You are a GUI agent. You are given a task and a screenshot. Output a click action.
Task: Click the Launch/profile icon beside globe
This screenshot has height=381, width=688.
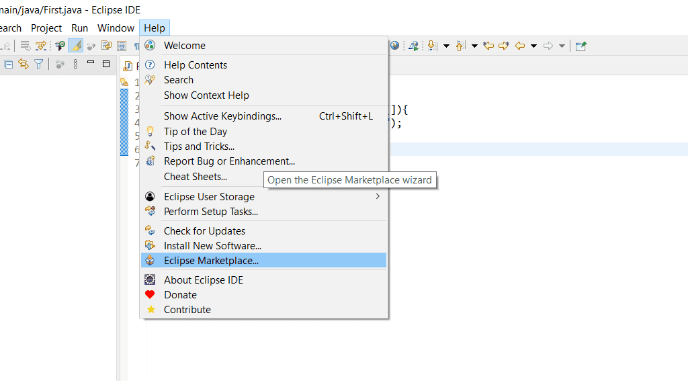(x=413, y=46)
